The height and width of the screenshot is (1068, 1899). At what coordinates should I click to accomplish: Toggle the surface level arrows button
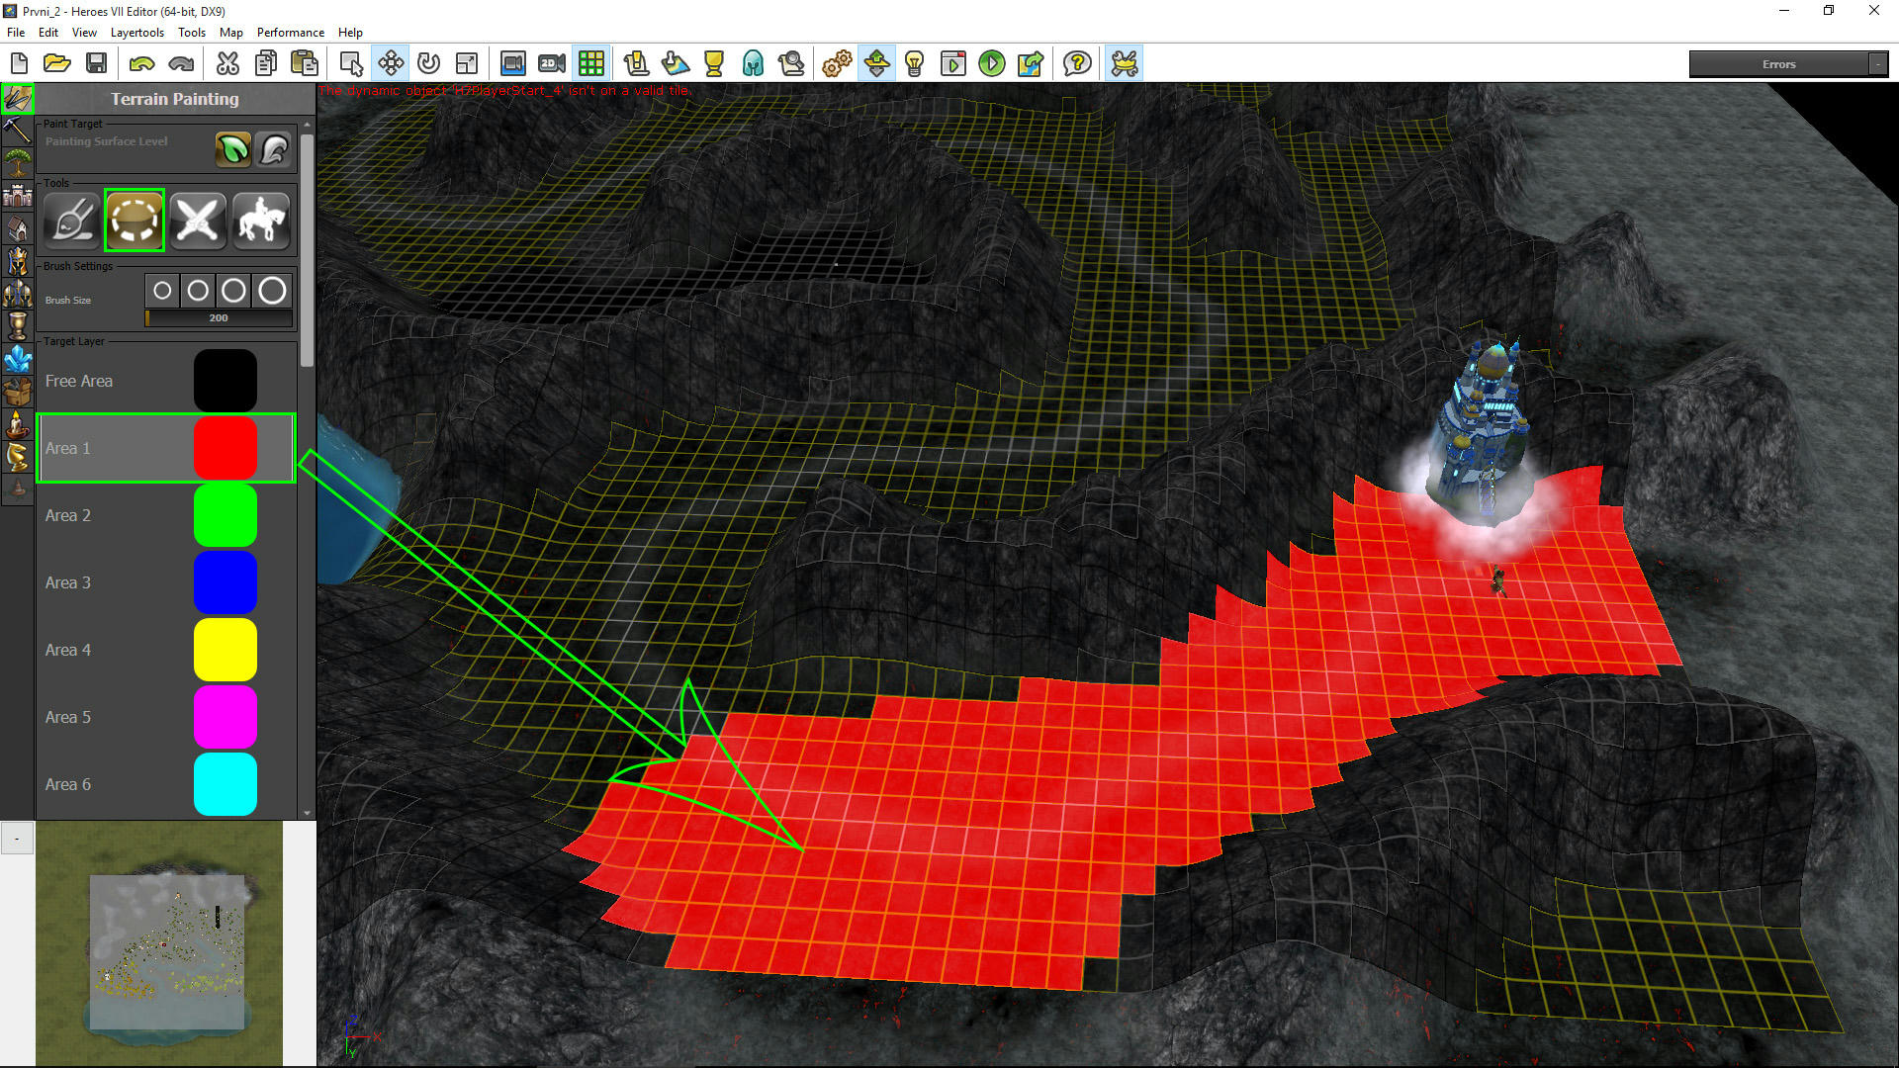[x=876, y=63]
